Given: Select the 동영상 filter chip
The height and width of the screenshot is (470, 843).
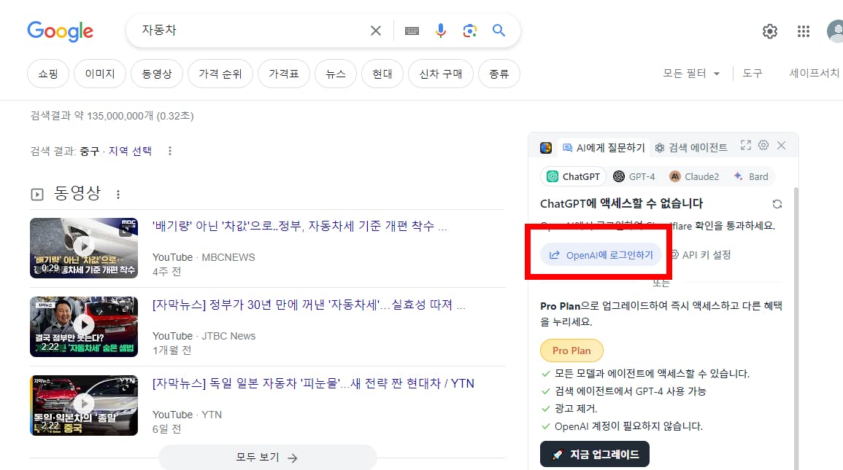Looking at the screenshot, I should click(156, 74).
